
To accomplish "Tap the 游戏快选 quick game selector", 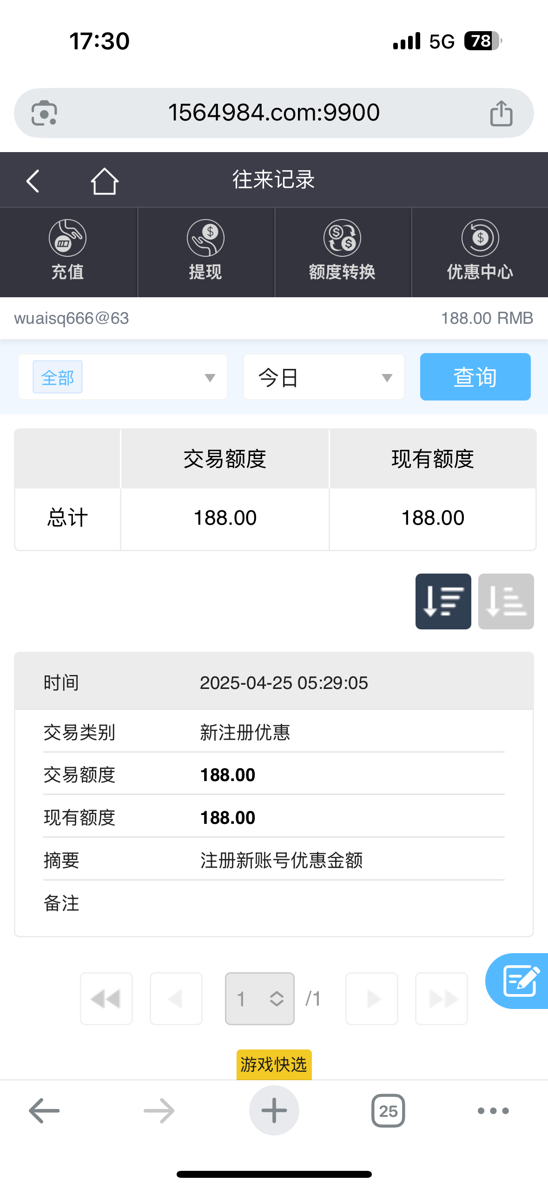I will coord(274,1064).
